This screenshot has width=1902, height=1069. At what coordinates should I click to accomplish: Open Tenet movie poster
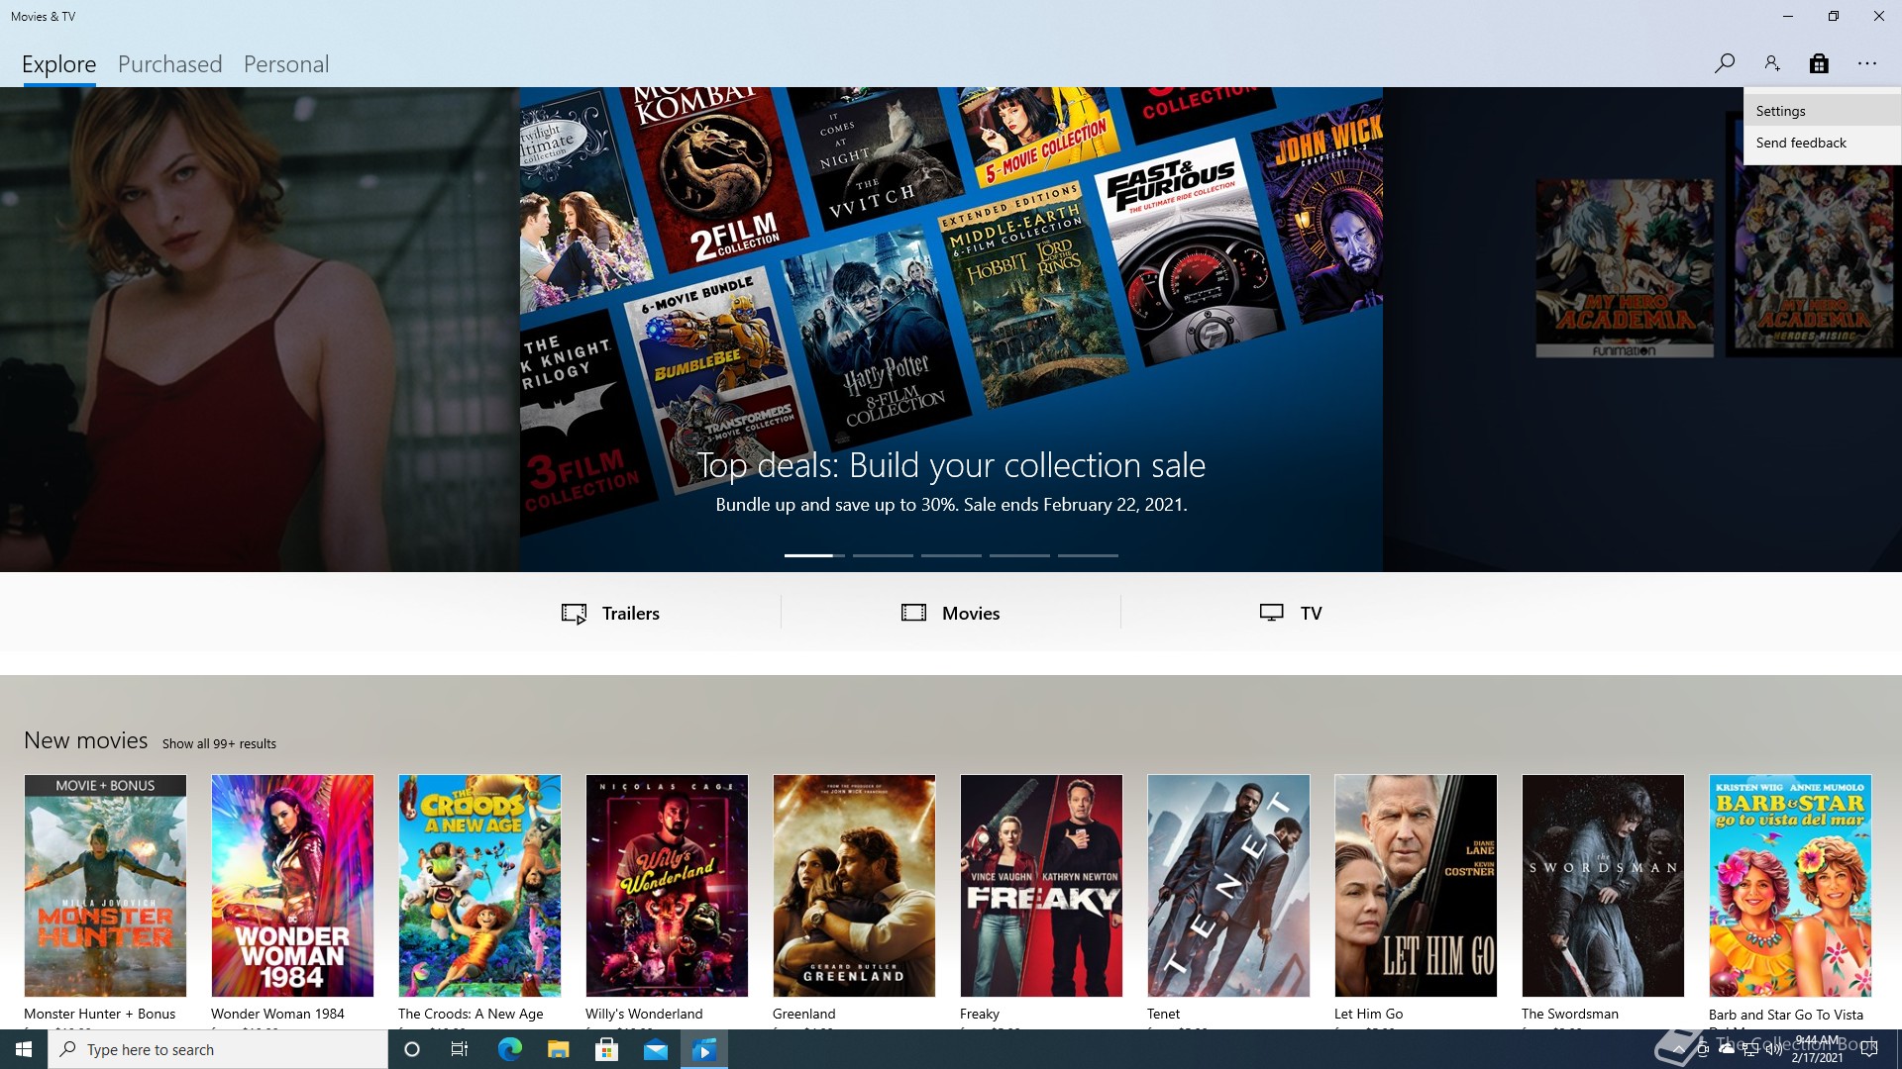pos(1228,886)
